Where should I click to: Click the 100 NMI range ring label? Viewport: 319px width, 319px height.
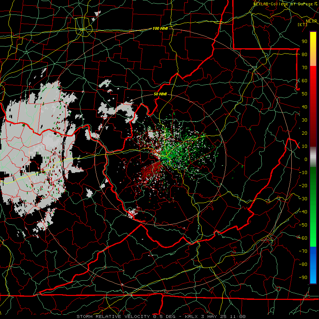[x=160, y=28]
